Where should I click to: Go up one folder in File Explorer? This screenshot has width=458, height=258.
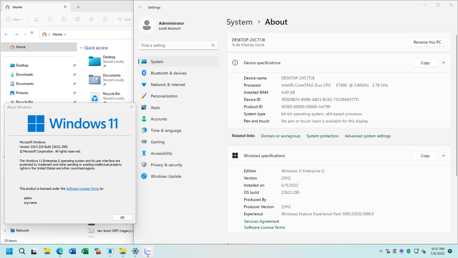pos(32,33)
